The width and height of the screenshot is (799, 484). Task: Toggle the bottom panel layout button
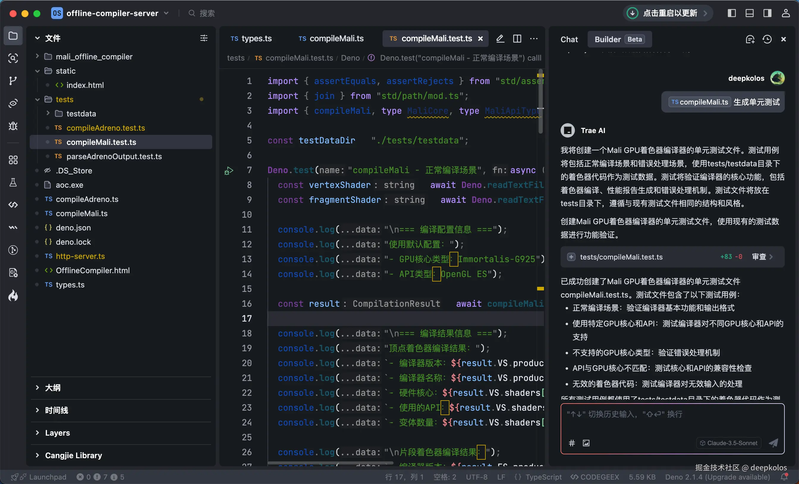[x=749, y=13]
